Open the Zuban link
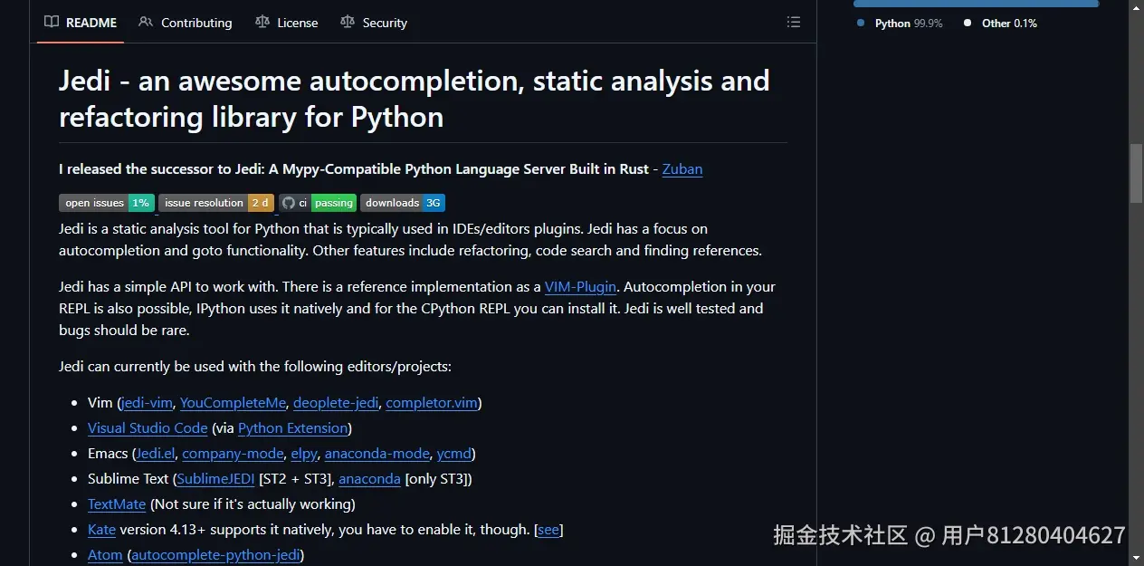 [x=682, y=169]
